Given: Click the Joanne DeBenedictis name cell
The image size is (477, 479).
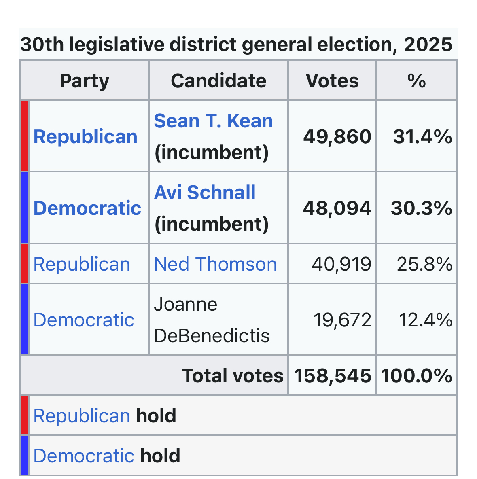Looking at the screenshot, I should (212, 320).
